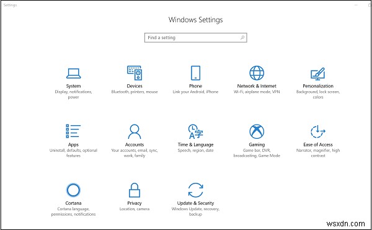This screenshot has width=372, height=230.
Task: Open the Network & Internet globe icon
Action: pyautogui.click(x=257, y=73)
